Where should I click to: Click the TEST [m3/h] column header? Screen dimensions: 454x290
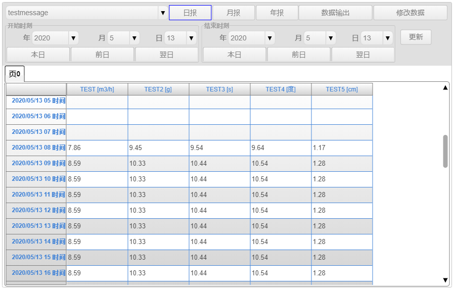97,89
